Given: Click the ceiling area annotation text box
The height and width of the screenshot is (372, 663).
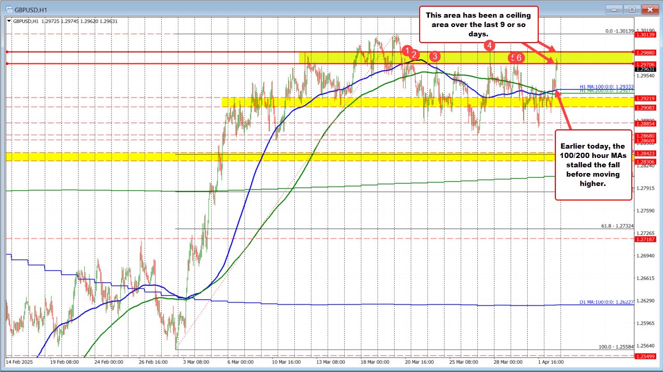Looking at the screenshot, I should coord(478,24).
